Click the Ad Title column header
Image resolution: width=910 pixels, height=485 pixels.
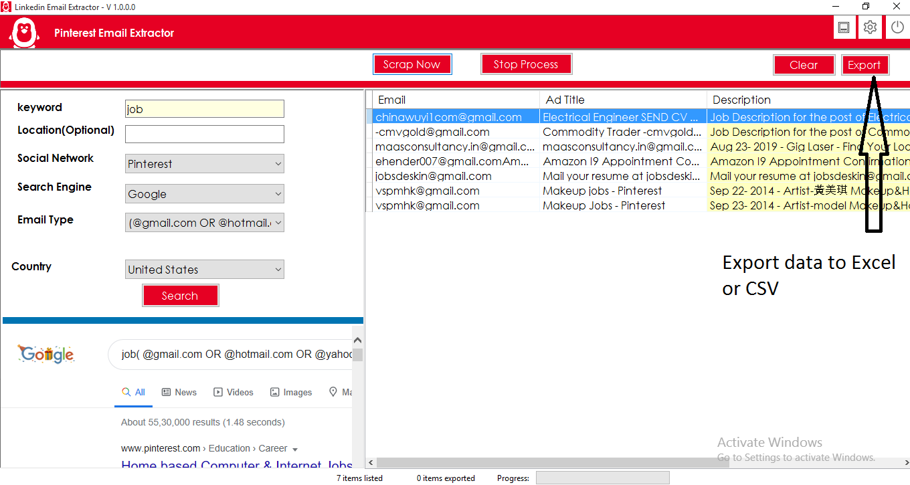623,100
